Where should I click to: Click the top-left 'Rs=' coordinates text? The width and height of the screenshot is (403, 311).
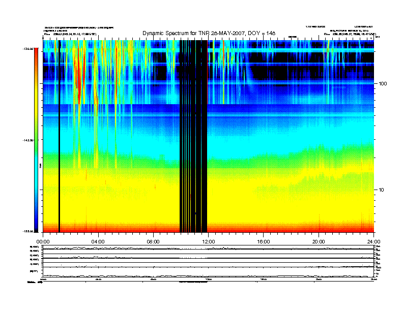click(x=70, y=34)
